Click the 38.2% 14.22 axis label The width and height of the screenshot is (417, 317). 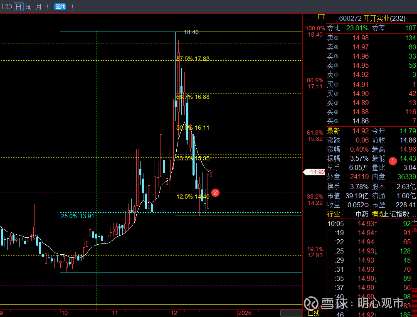pyautogui.click(x=315, y=200)
